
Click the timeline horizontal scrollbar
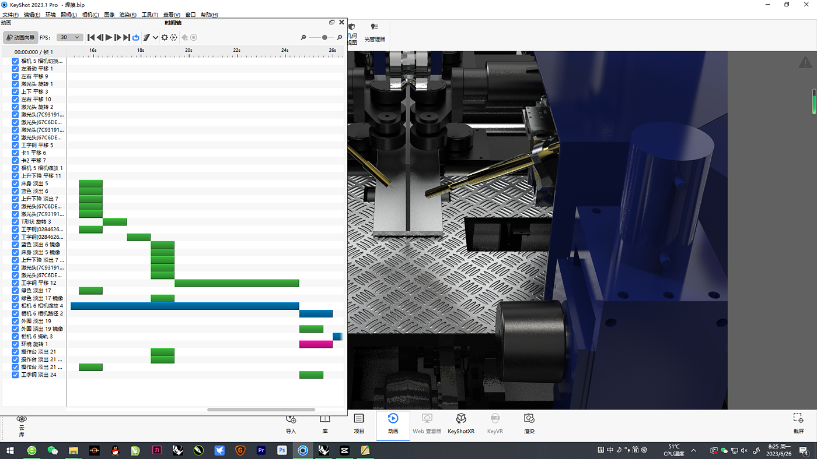click(261, 409)
